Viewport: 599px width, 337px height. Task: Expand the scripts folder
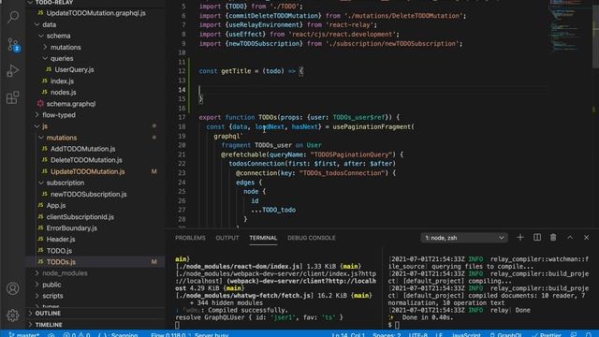37,296
